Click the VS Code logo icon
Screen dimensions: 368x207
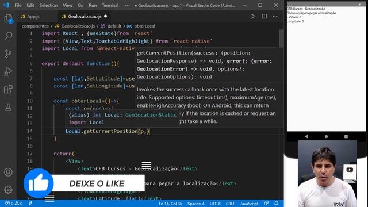point(6,5)
